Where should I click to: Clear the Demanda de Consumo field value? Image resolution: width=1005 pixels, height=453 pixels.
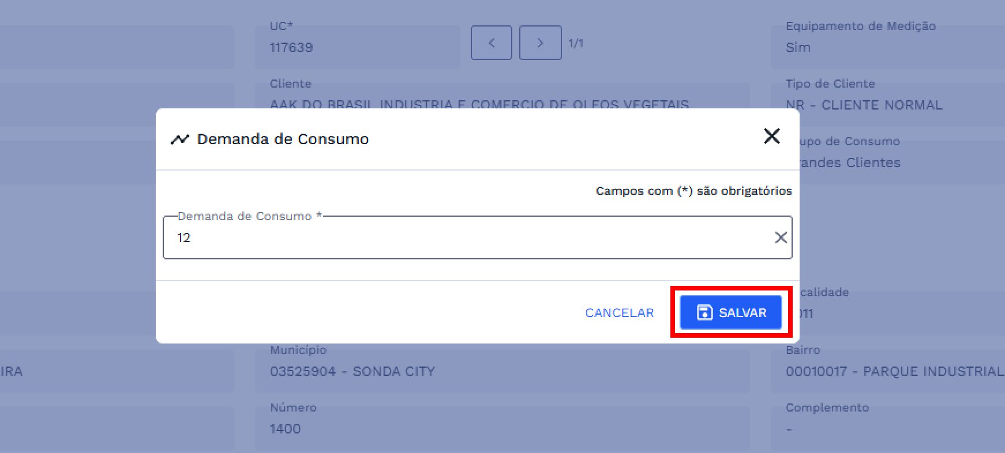[781, 237]
